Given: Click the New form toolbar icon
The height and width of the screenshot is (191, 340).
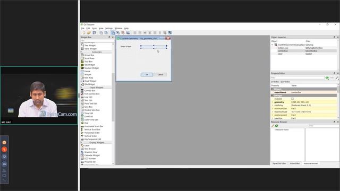Looking at the screenshot, I should 84,33.
